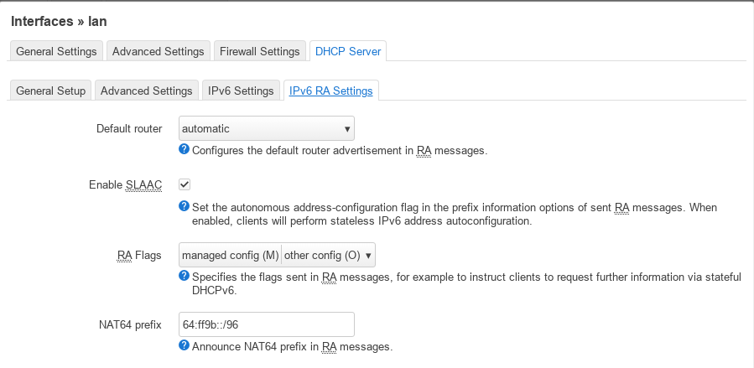Screen dimensions: 754x368
Task: Toggle the Enable SLAAC checkbox
Action: click(x=185, y=184)
